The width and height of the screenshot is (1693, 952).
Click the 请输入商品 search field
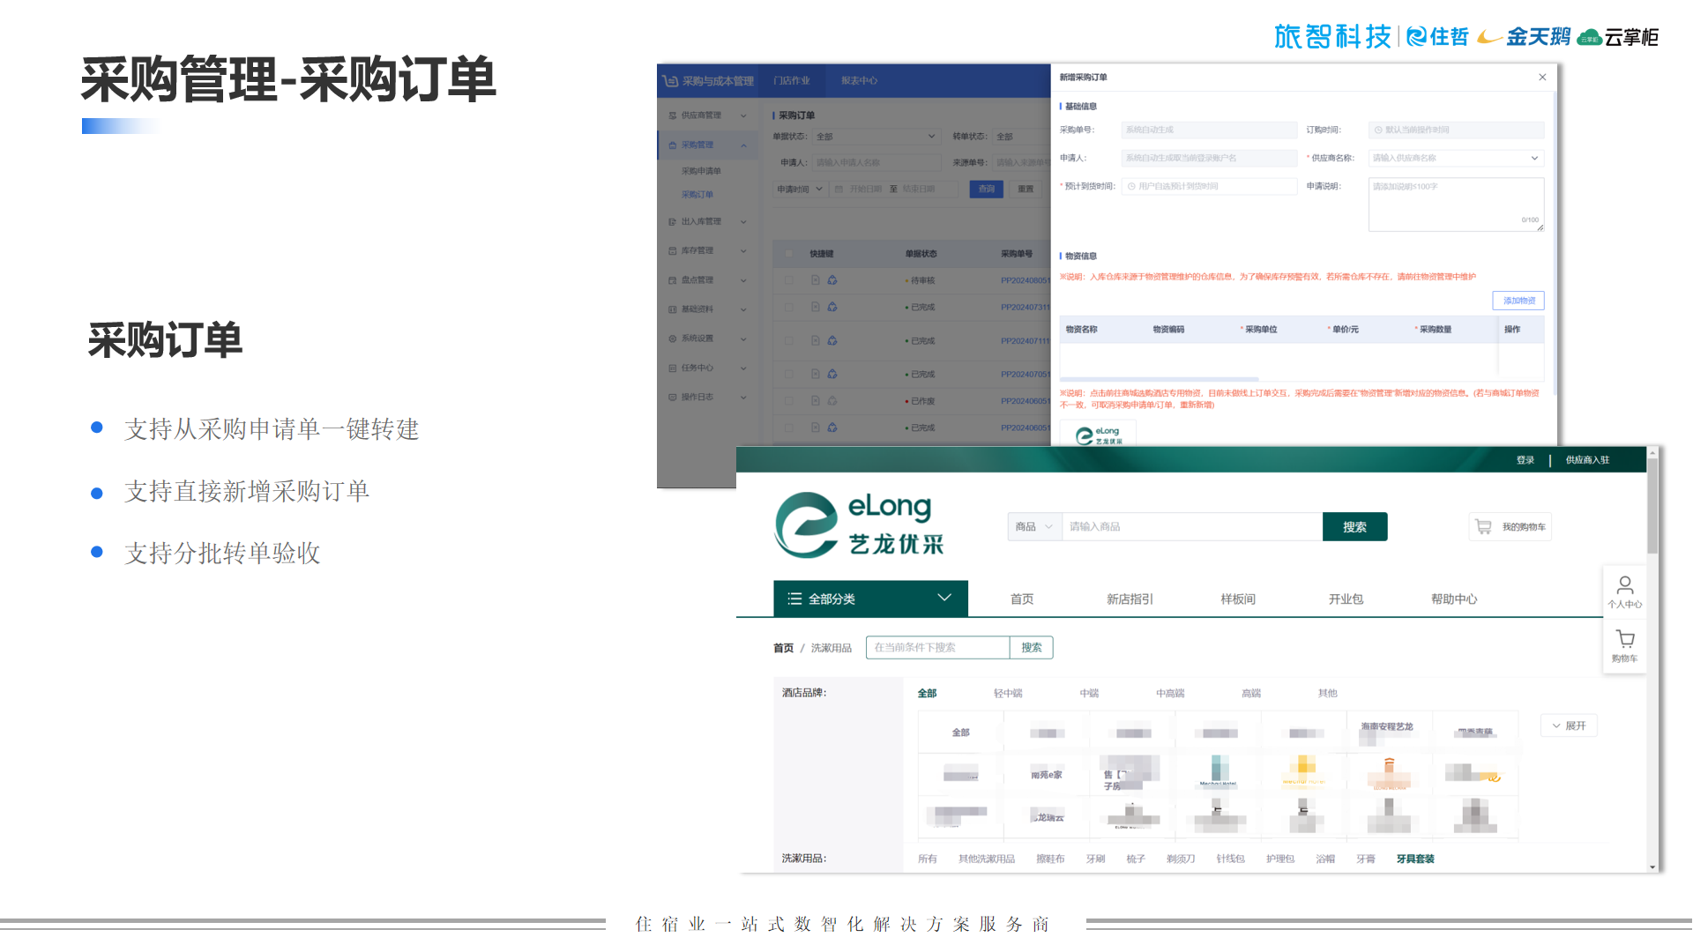(1190, 526)
